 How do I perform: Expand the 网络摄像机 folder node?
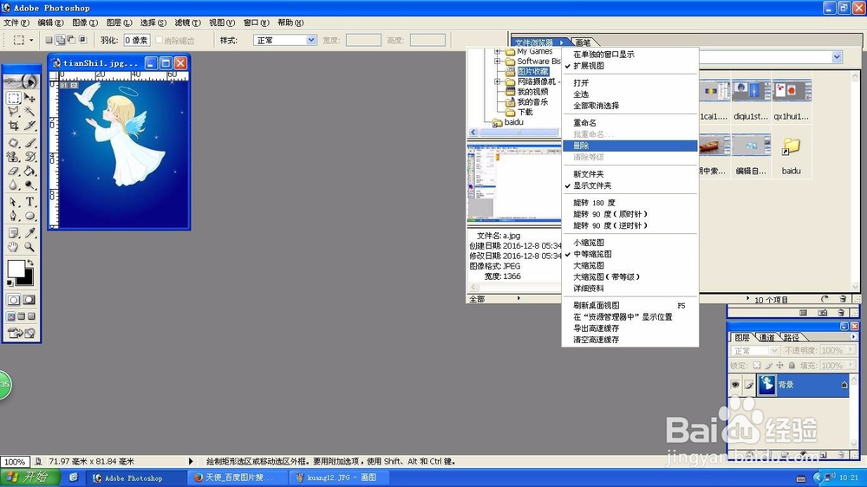(x=497, y=81)
